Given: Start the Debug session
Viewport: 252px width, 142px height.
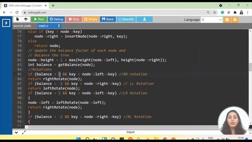Looking at the screenshot, I should [56, 19].
